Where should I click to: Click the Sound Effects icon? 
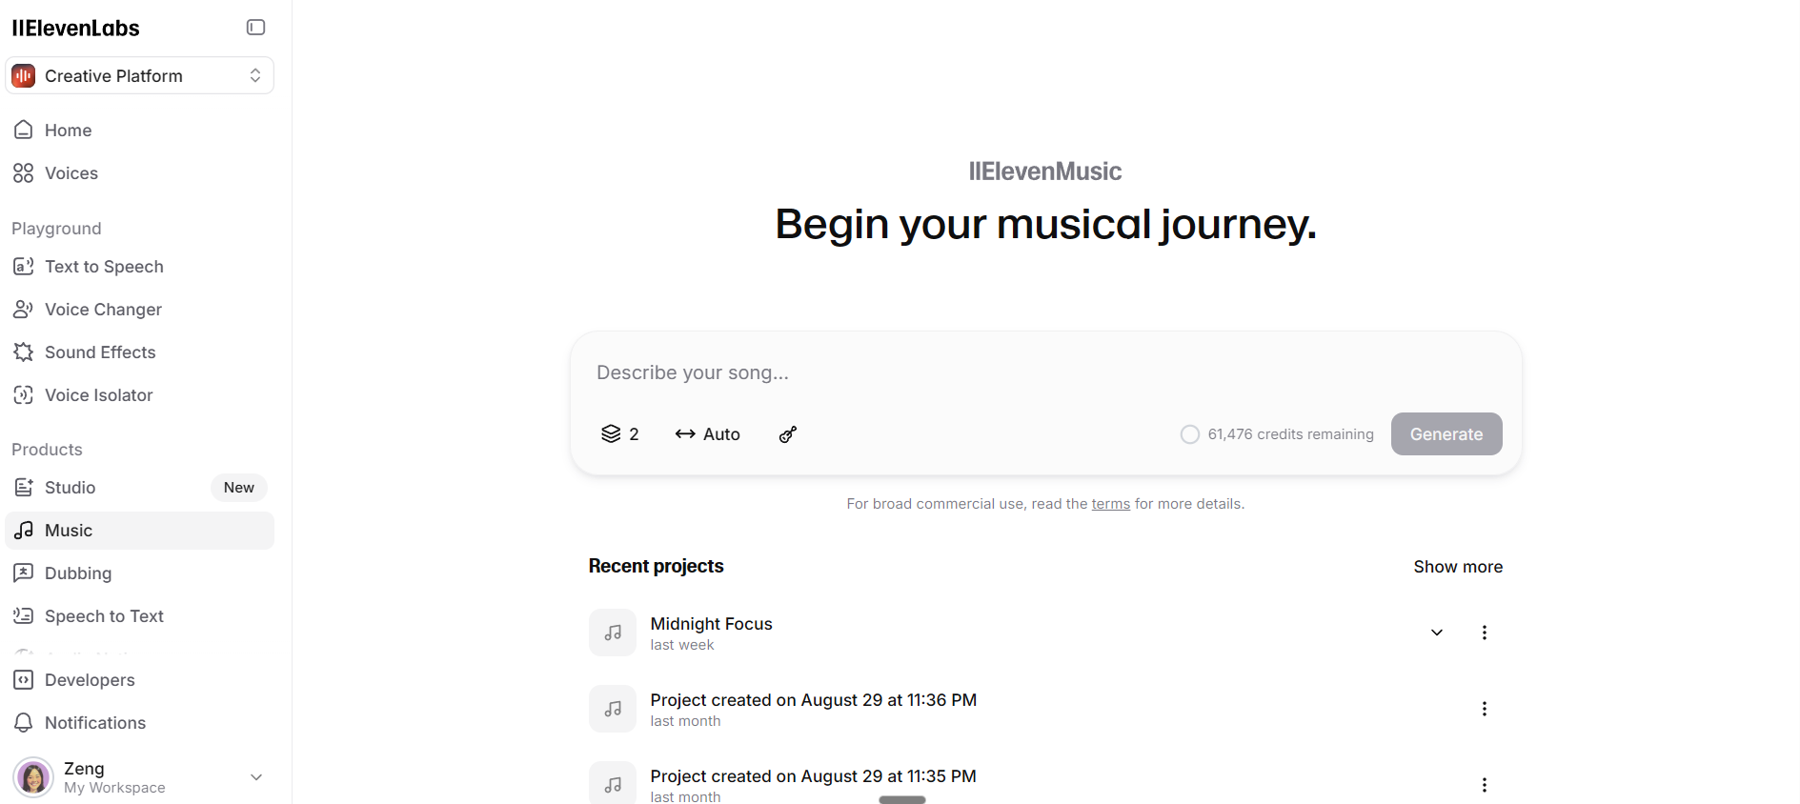(24, 352)
